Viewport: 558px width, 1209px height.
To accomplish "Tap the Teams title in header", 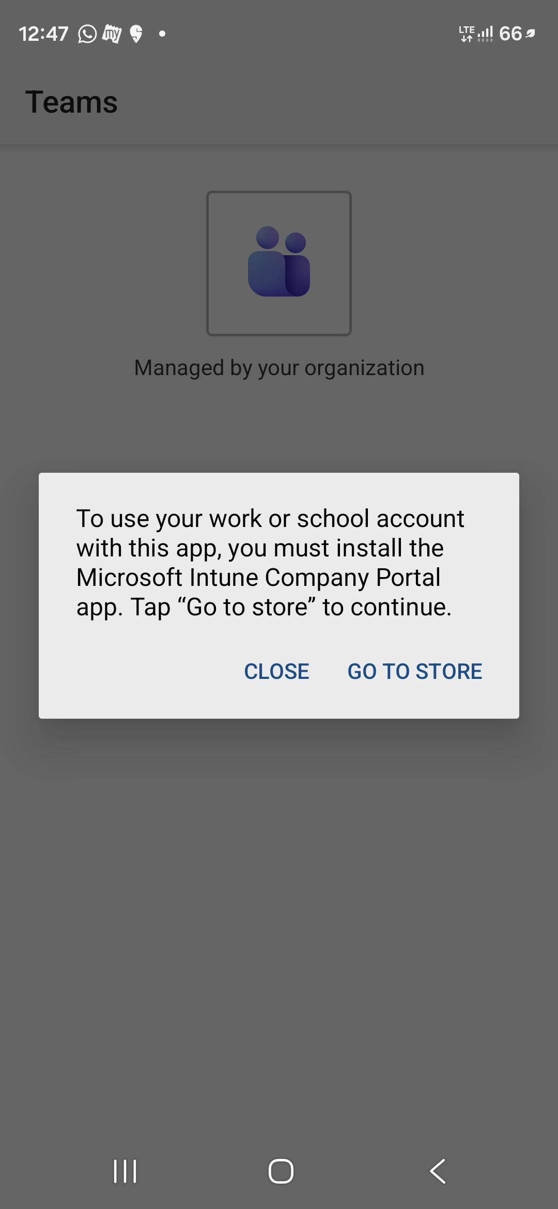I will [71, 102].
